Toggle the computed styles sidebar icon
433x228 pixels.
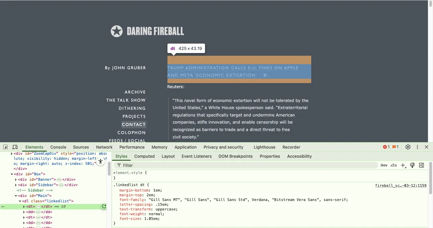coord(421,165)
